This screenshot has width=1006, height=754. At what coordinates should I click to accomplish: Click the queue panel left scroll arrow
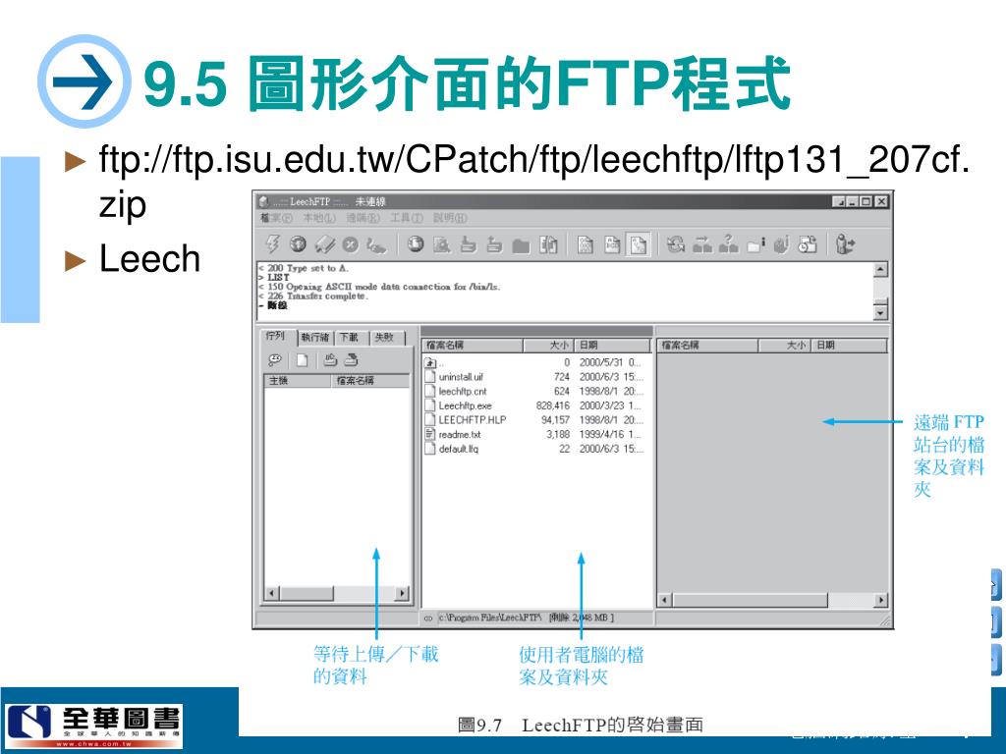click(271, 594)
